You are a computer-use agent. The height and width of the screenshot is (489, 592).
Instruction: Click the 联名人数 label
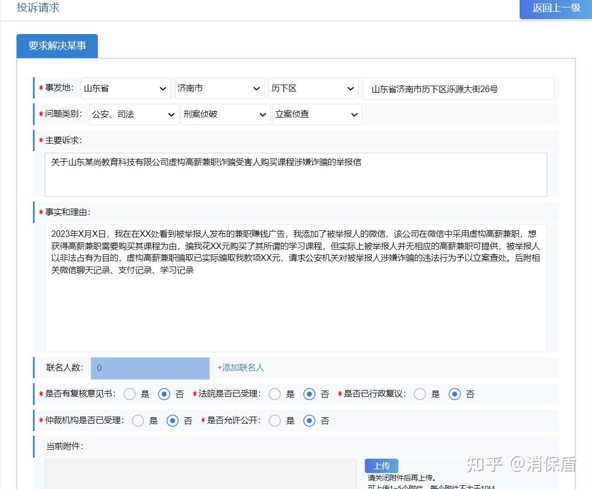[64, 368]
